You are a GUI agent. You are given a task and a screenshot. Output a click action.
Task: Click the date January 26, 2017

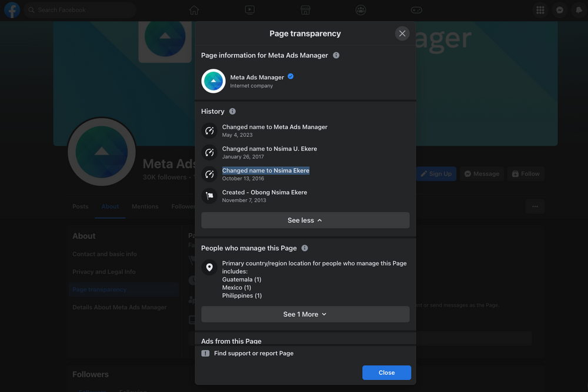(x=243, y=157)
